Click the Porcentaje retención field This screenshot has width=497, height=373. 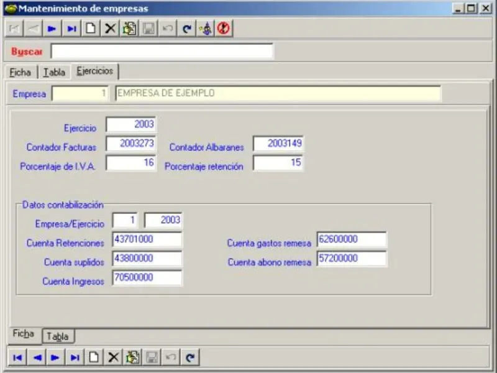point(278,163)
